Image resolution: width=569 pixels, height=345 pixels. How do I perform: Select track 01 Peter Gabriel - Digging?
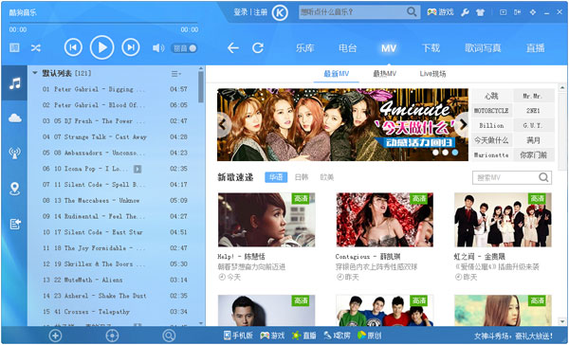click(115, 89)
